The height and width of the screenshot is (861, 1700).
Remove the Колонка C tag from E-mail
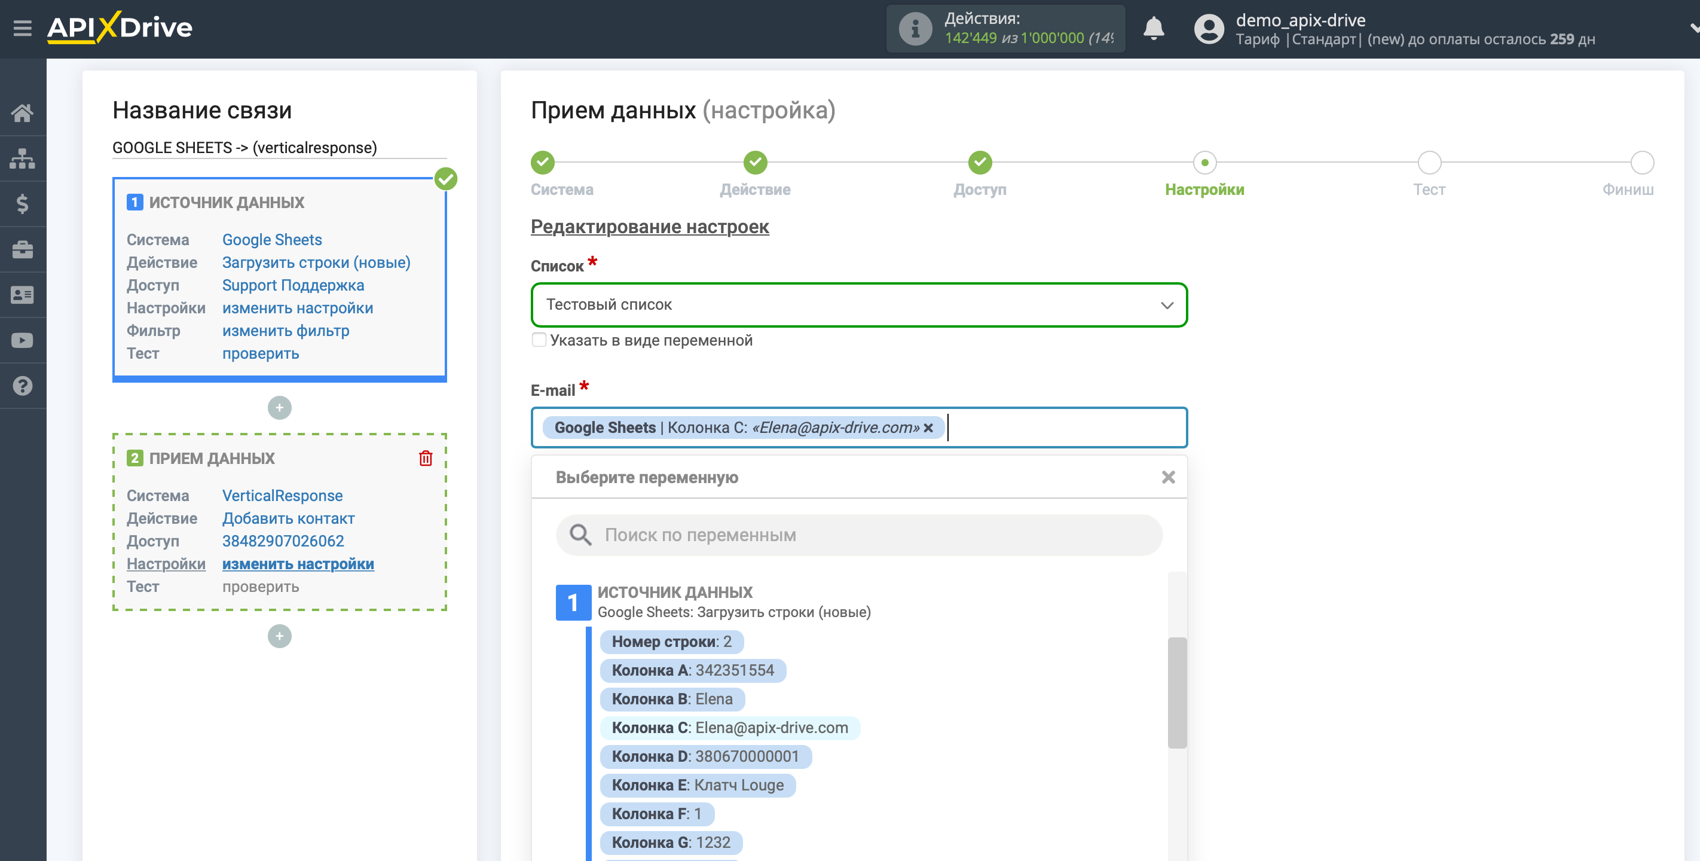(x=928, y=428)
